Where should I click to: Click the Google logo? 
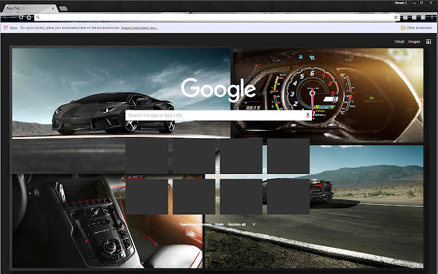tap(218, 89)
